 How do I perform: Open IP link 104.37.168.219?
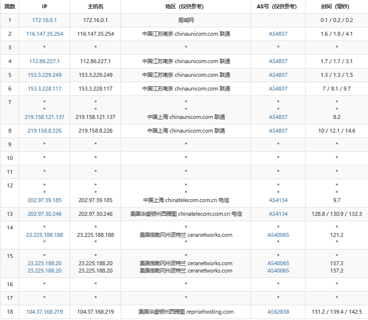44,312
